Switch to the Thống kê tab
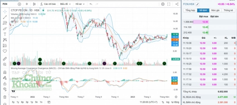 pos(228,10)
